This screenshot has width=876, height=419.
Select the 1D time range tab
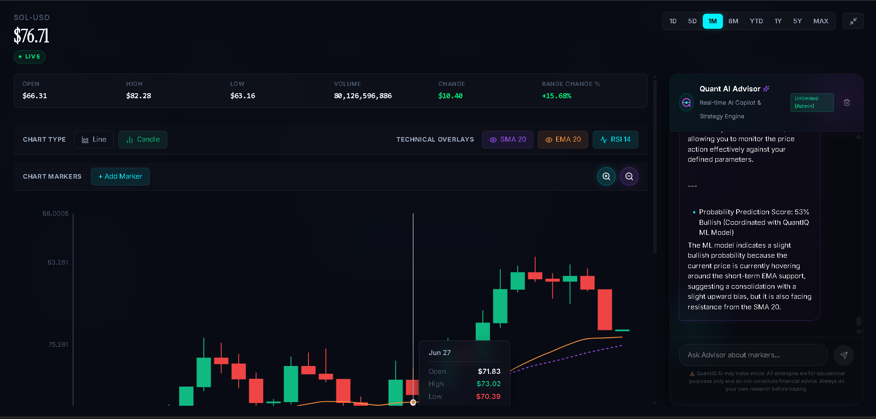click(673, 21)
